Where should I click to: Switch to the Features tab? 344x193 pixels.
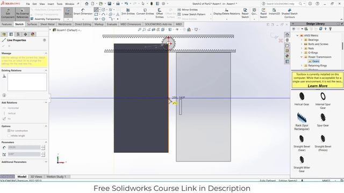click(6, 24)
